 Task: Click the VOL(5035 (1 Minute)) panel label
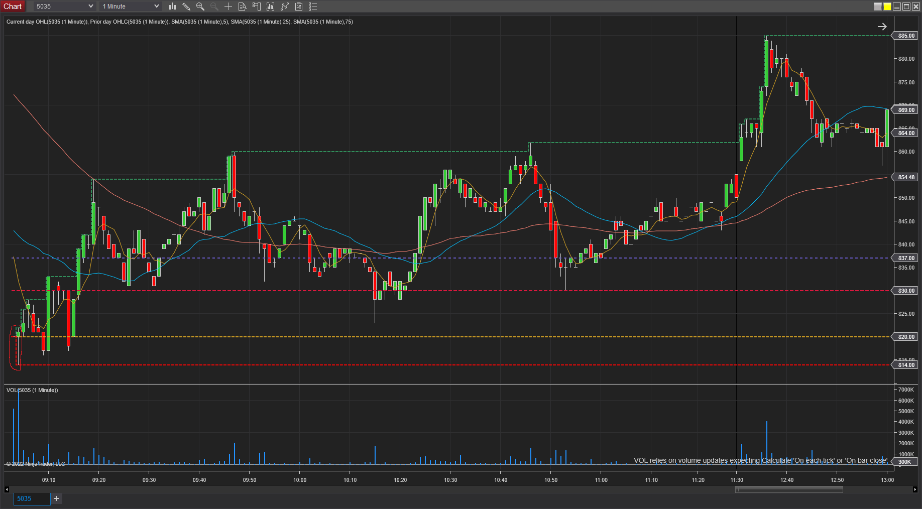[x=32, y=390]
